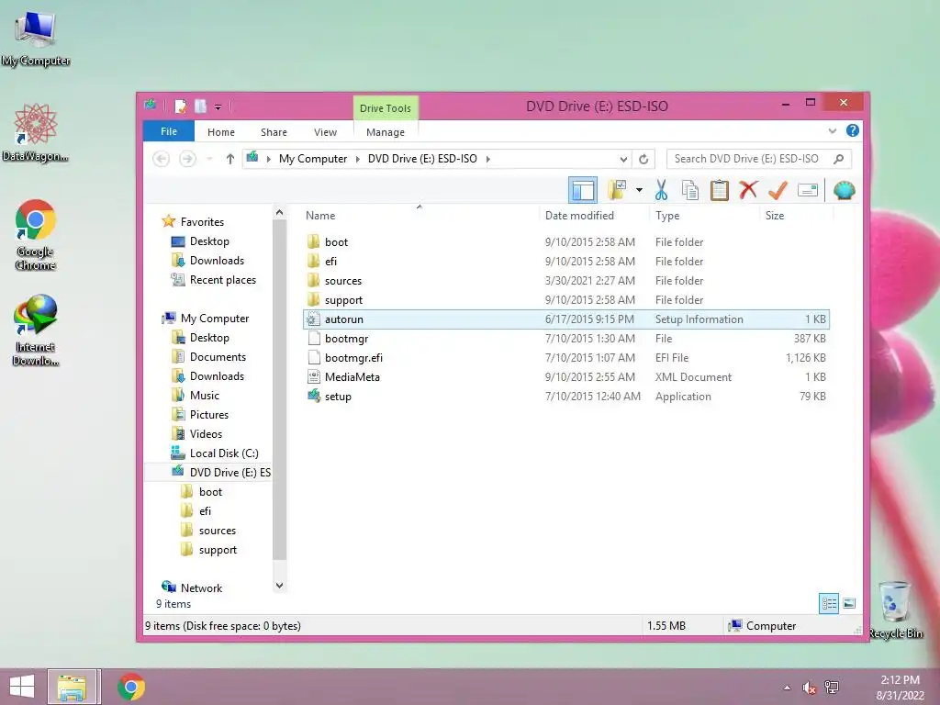Sort by the Type column header
This screenshot has width=940, height=705.
(667, 215)
